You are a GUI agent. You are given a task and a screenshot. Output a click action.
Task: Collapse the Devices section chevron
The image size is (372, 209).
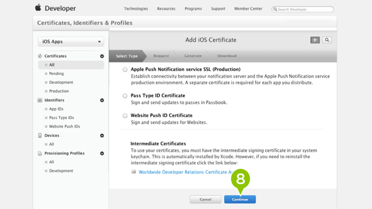coord(102,135)
